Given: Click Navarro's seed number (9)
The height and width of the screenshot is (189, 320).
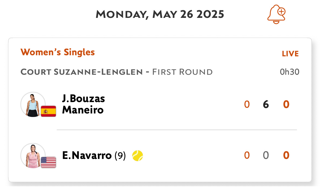Looking at the screenshot, I should [120, 156].
